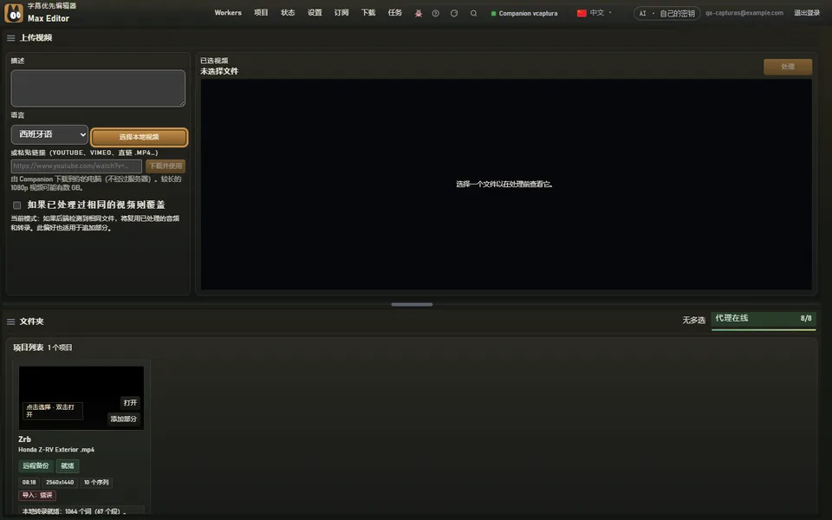
Task: Click the 选择本地视频 button
Action: point(139,137)
